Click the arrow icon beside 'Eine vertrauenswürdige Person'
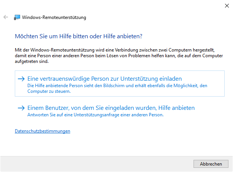The image size is (233, 172). coord(21,79)
